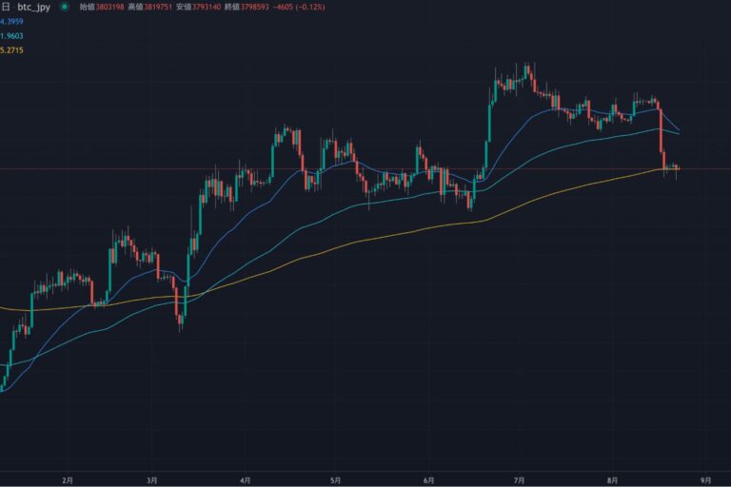This screenshot has height=487, width=731.
Task: Click the open price 始値 3803198
Action: (102, 7)
